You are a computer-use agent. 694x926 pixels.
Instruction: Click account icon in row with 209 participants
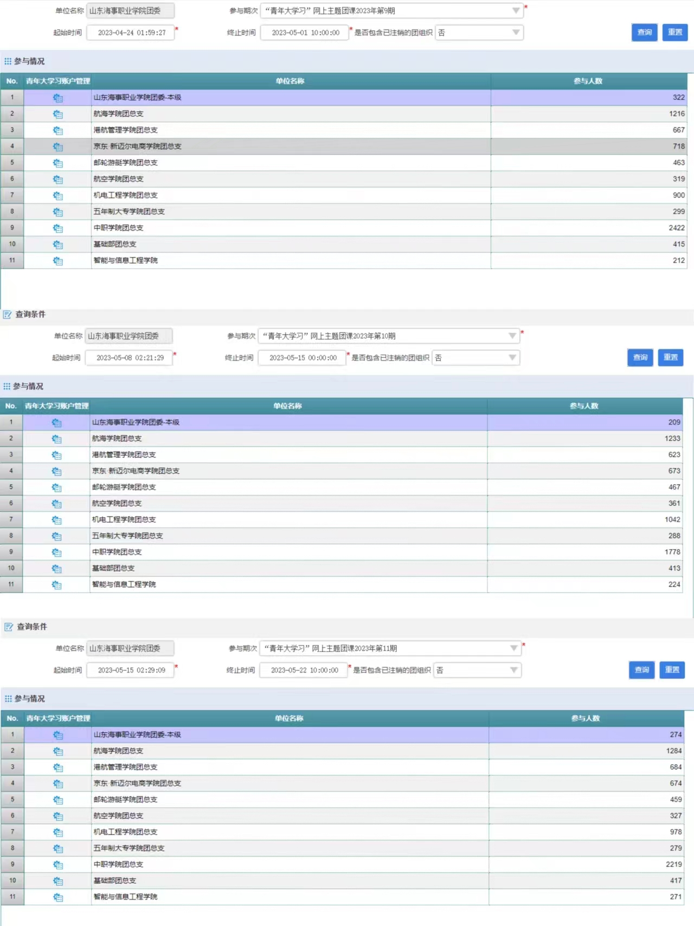(x=56, y=422)
